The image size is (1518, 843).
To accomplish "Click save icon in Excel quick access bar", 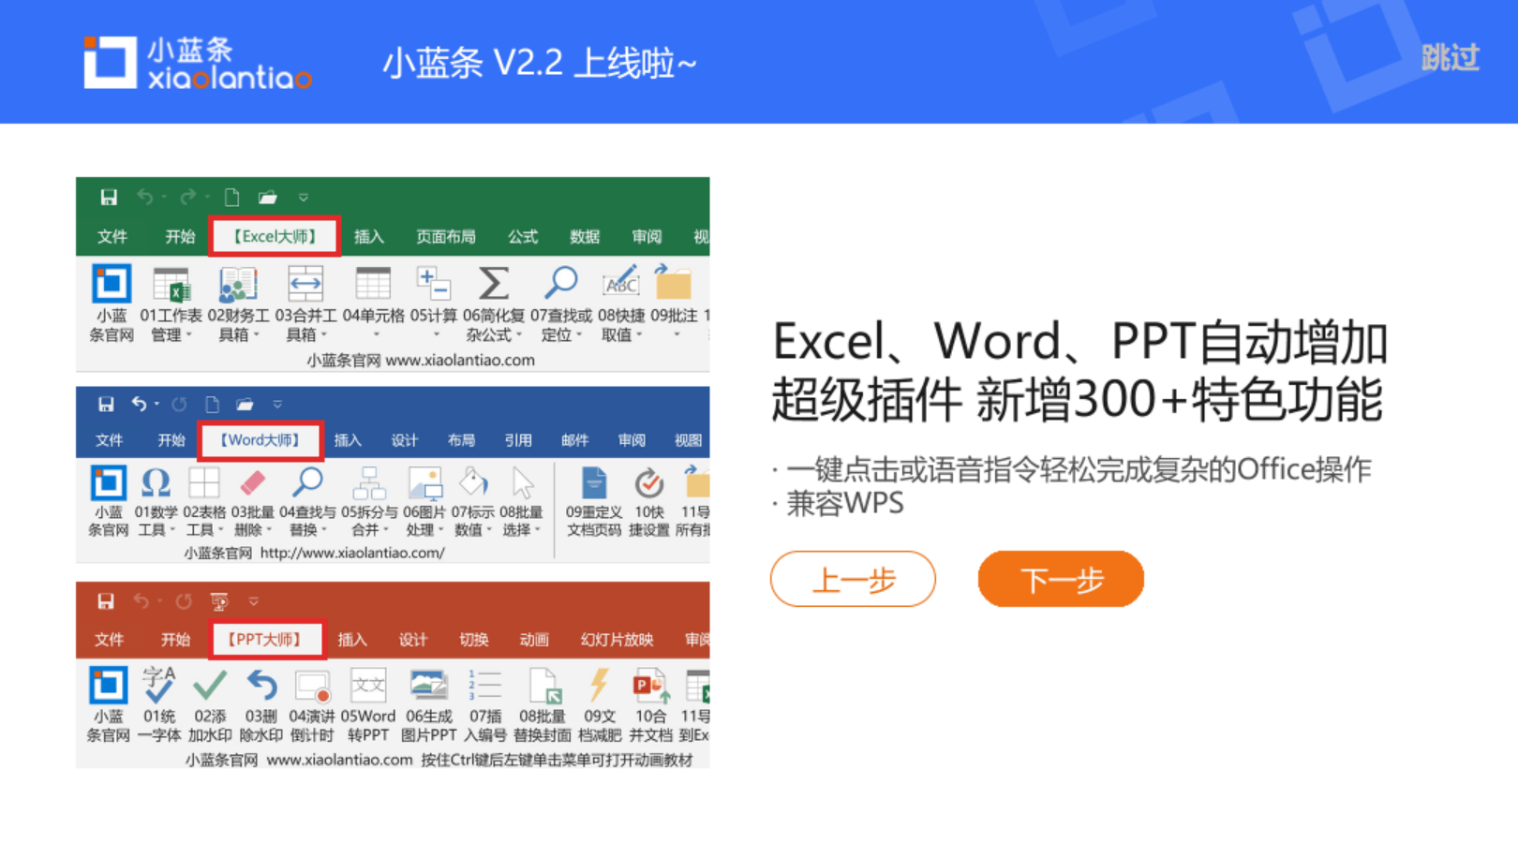I will (109, 198).
